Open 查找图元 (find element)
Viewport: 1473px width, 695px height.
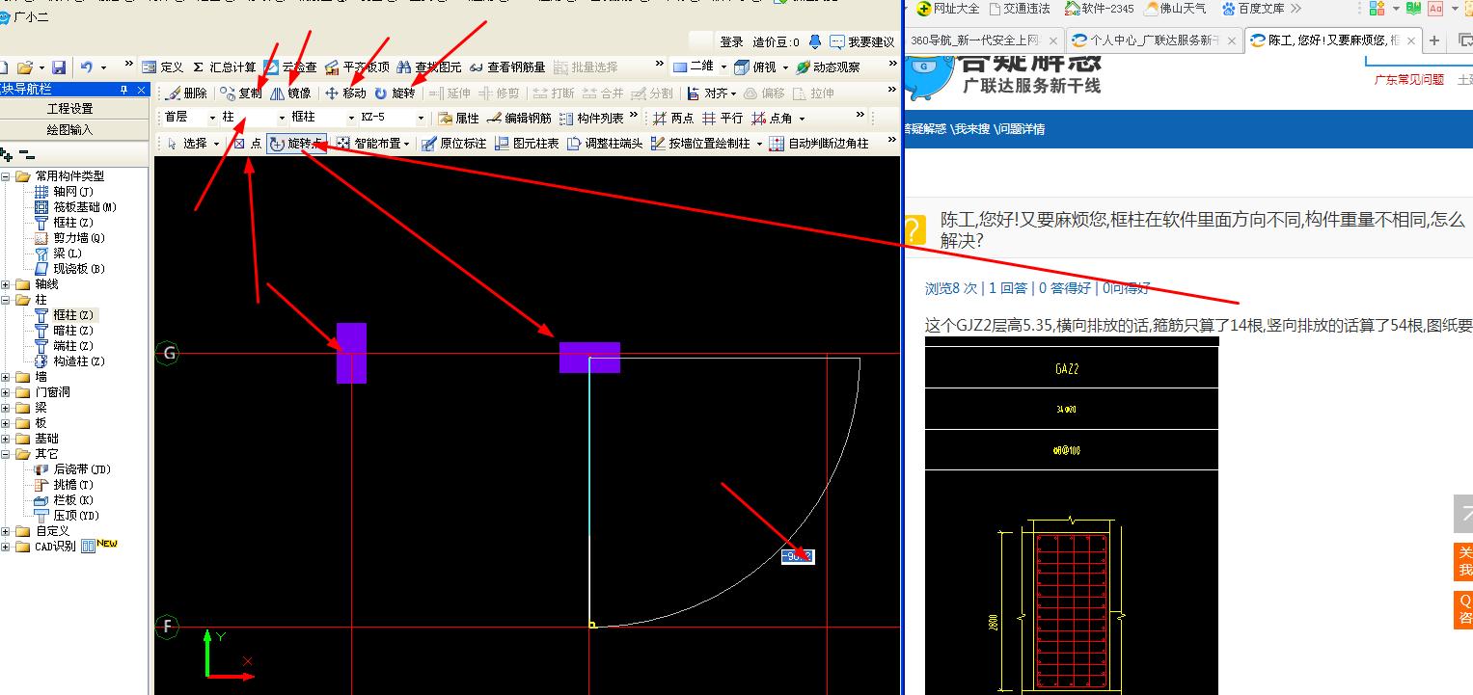coord(428,67)
